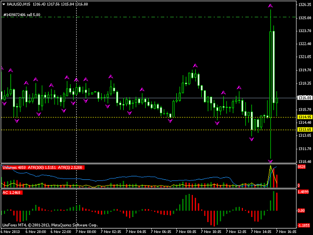Click the XAUUSD,M15 symbol title
313x235 pixels.
point(19,4)
